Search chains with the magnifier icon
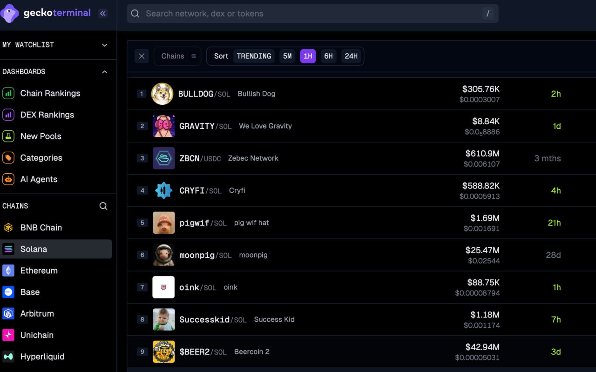596x372 pixels. coord(103,206)
